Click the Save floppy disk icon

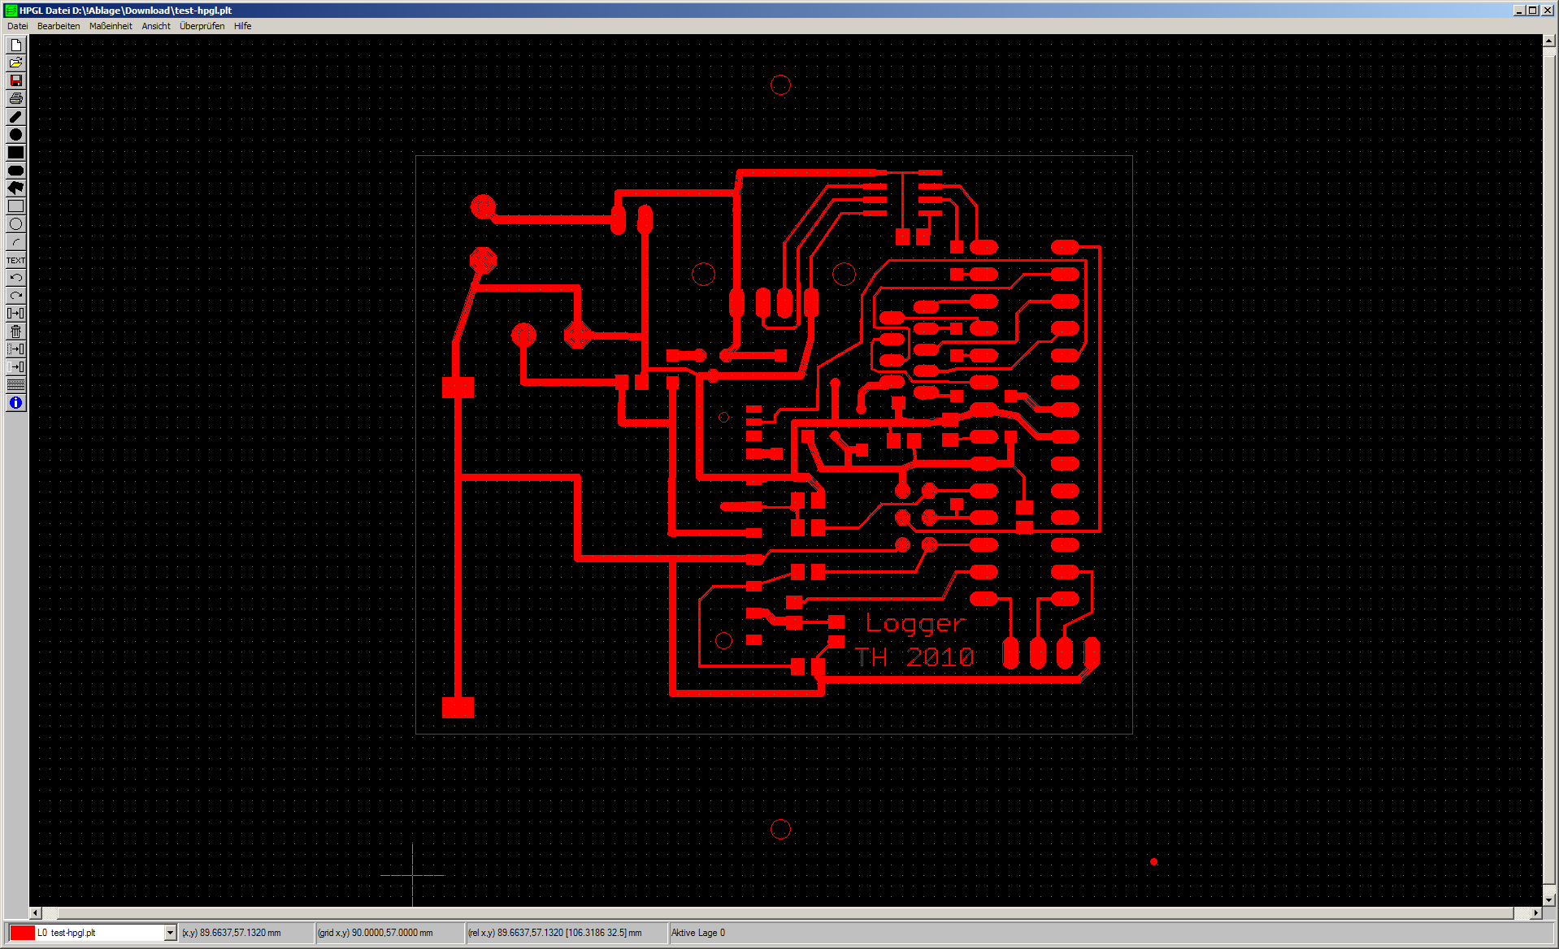pos(15,80)
